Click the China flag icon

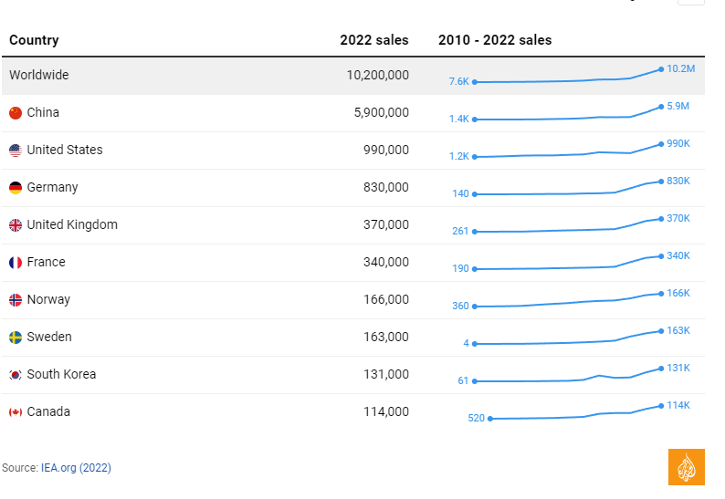point(16,113)
